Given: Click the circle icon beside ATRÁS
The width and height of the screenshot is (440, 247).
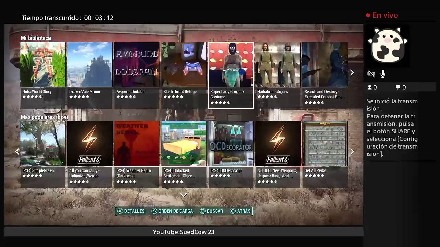Looking at the screenshot, I should (233, 211).
